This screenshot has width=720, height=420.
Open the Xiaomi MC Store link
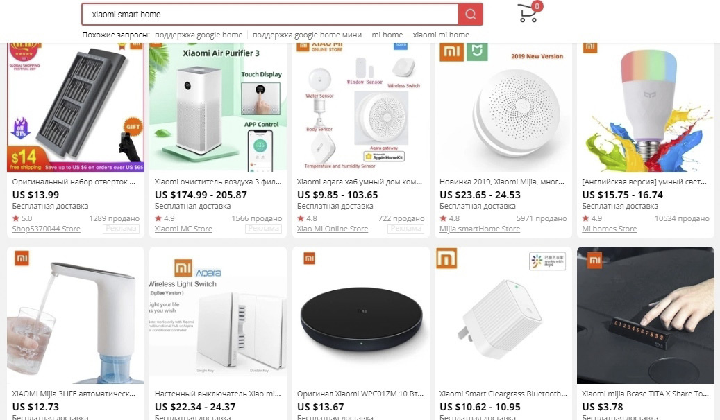click(x=183, y=229)
